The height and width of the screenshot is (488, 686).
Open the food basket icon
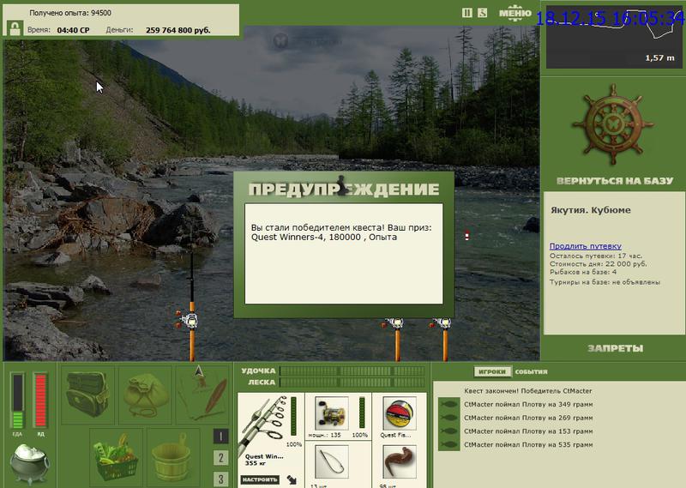click(x=116, y=457)
